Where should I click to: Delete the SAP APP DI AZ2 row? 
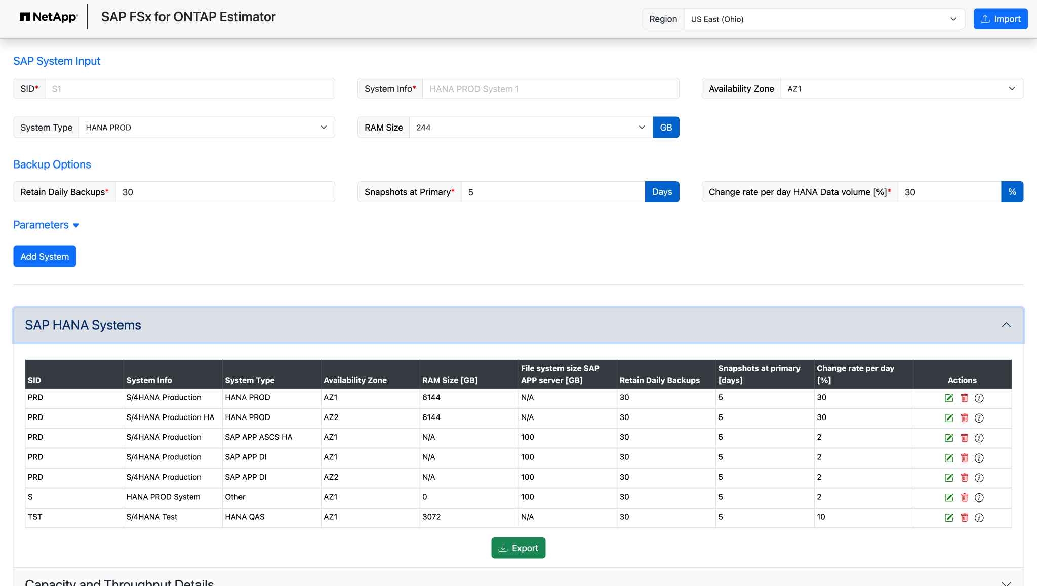click(x=964, y=478)
